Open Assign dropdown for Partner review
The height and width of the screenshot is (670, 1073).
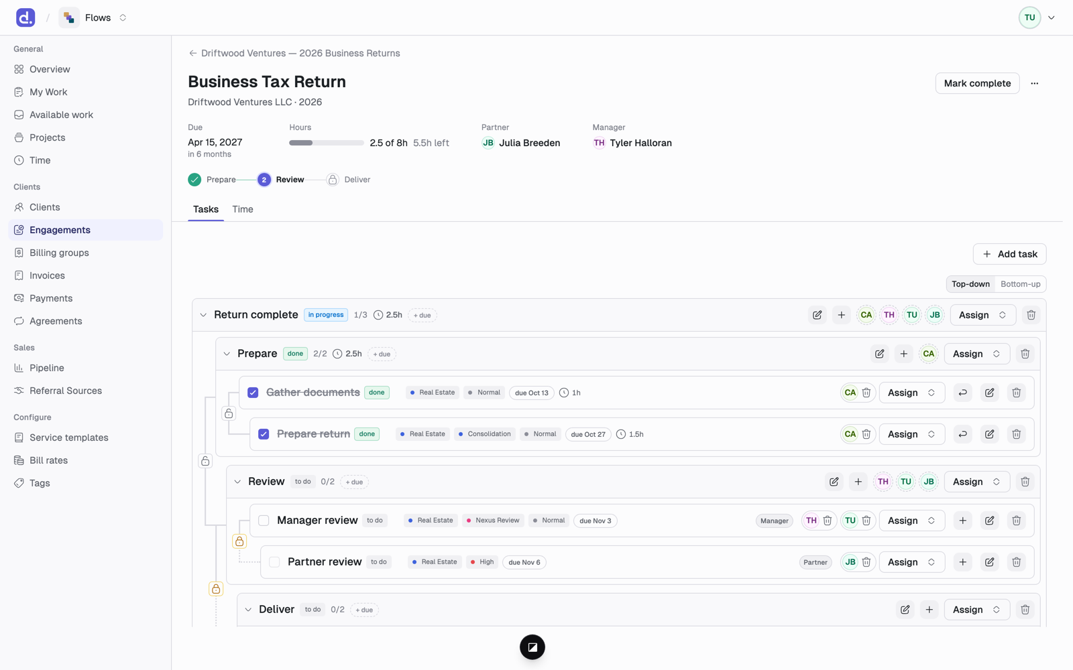click(911, 562)
